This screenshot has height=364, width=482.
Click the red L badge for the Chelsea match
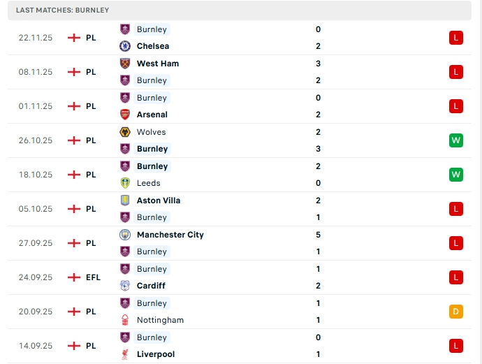click(x=456, y=38)
